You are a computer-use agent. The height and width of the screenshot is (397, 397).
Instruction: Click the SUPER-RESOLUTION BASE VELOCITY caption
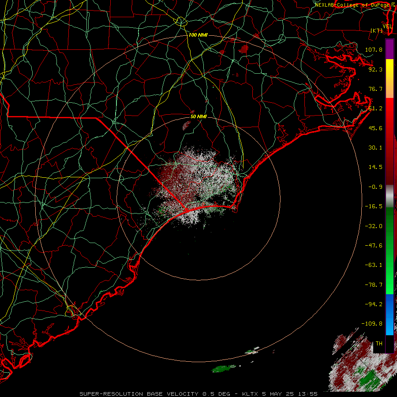click(139, 394)
